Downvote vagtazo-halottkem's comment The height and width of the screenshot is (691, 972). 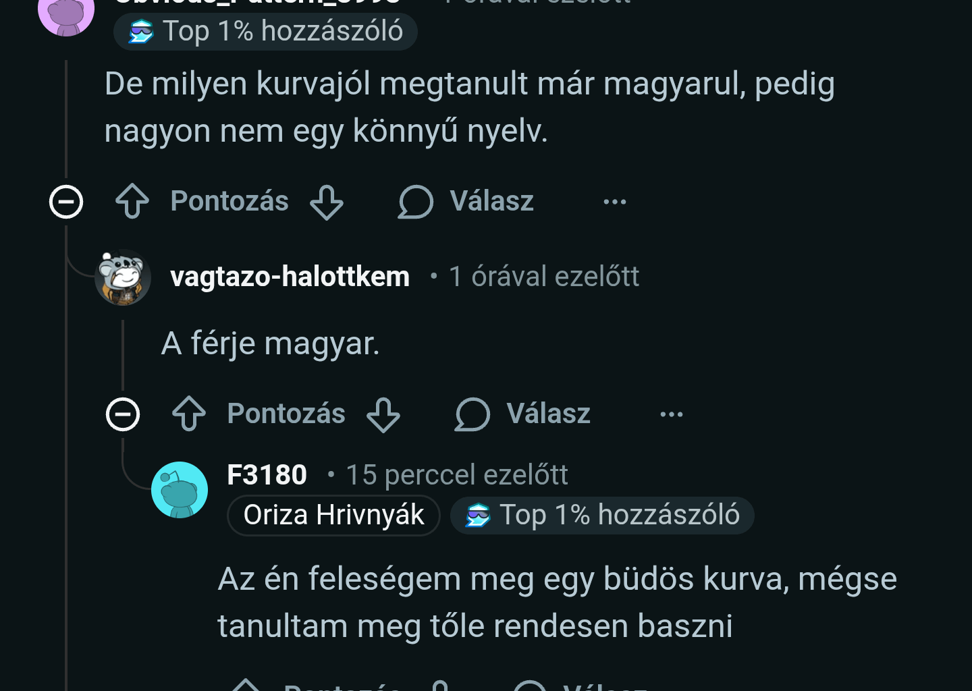click(383, 414)
